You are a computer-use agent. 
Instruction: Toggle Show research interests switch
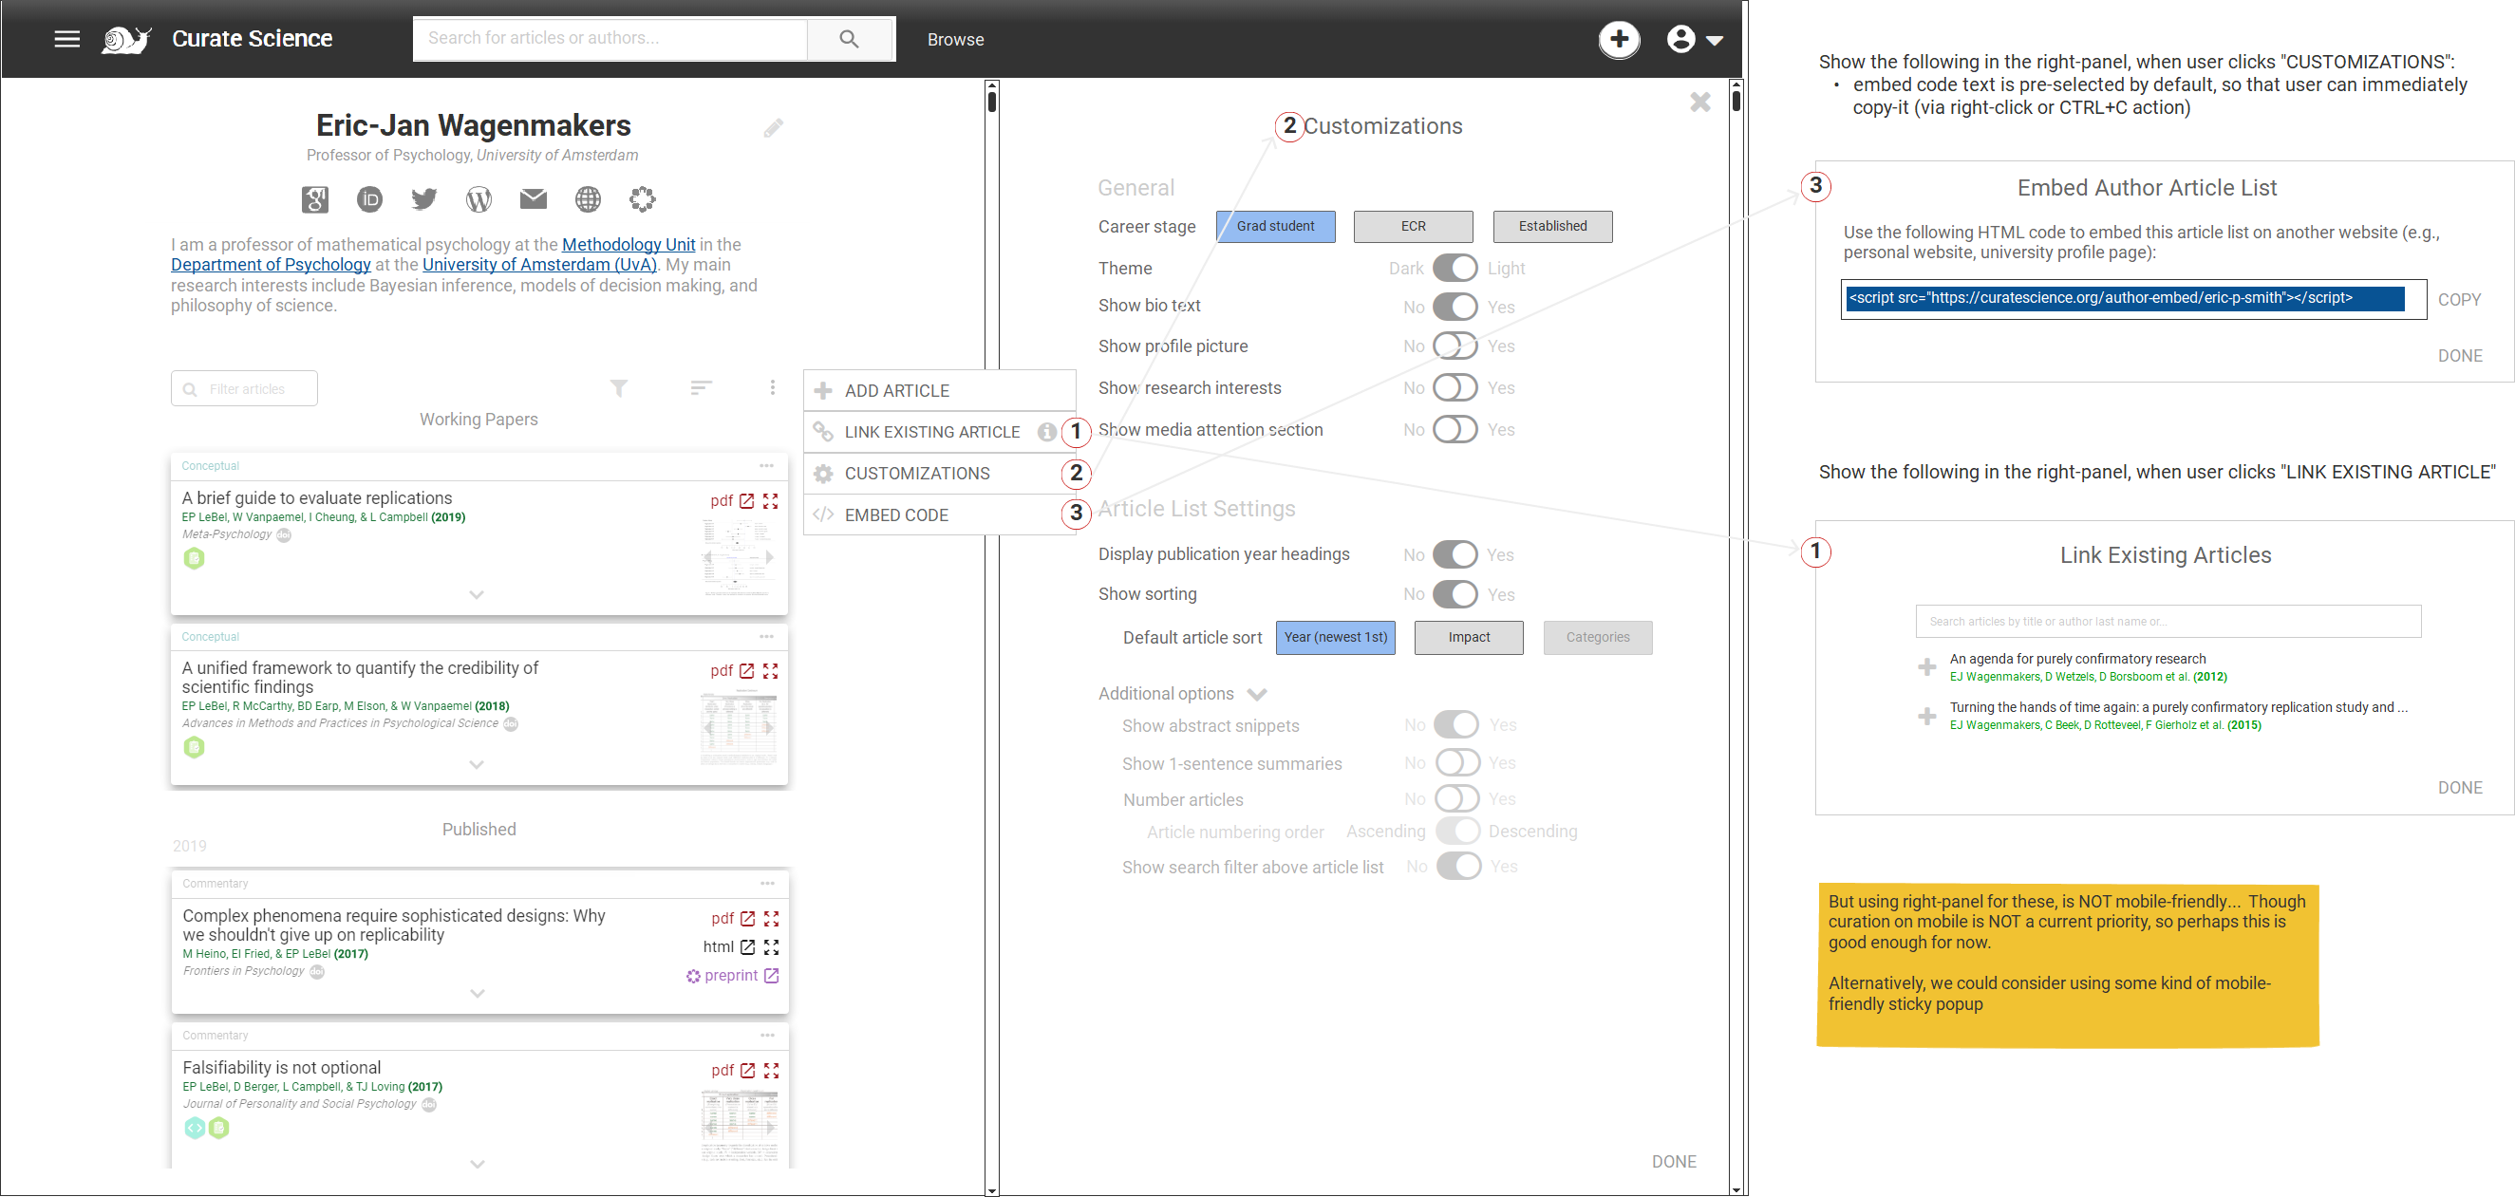point(1455,387)
